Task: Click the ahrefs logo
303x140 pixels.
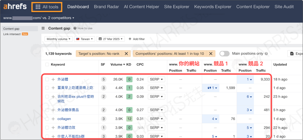Action: click(15, 7)
